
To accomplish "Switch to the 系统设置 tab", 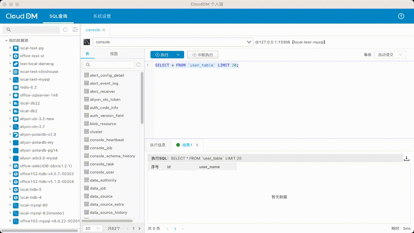I will tap(102, 16).
